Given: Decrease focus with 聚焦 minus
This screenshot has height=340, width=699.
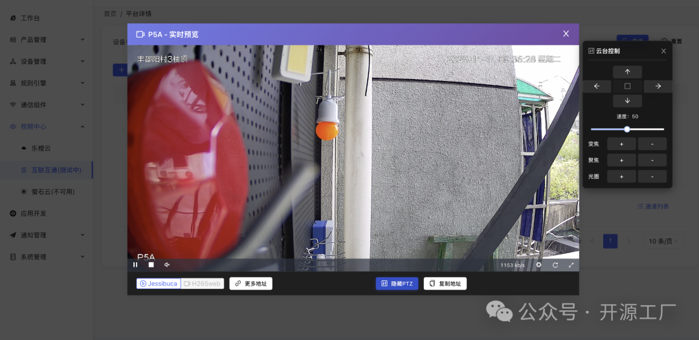Looking at the screenshot, I should pyautogui.click(x=652, y=160).
